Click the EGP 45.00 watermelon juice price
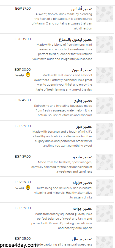 click(x=23, y=100)
